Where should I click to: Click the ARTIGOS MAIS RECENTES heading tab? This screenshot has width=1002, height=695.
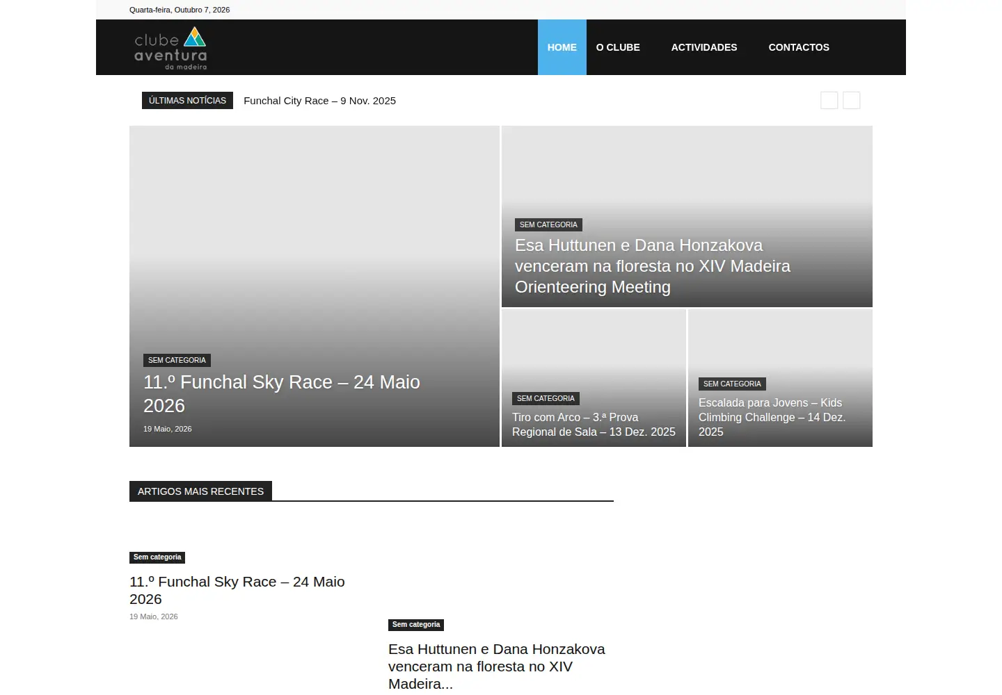pyautogui.click(x=200, y=491)
